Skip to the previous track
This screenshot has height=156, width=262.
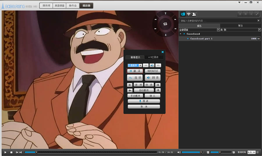coord(17,152)
